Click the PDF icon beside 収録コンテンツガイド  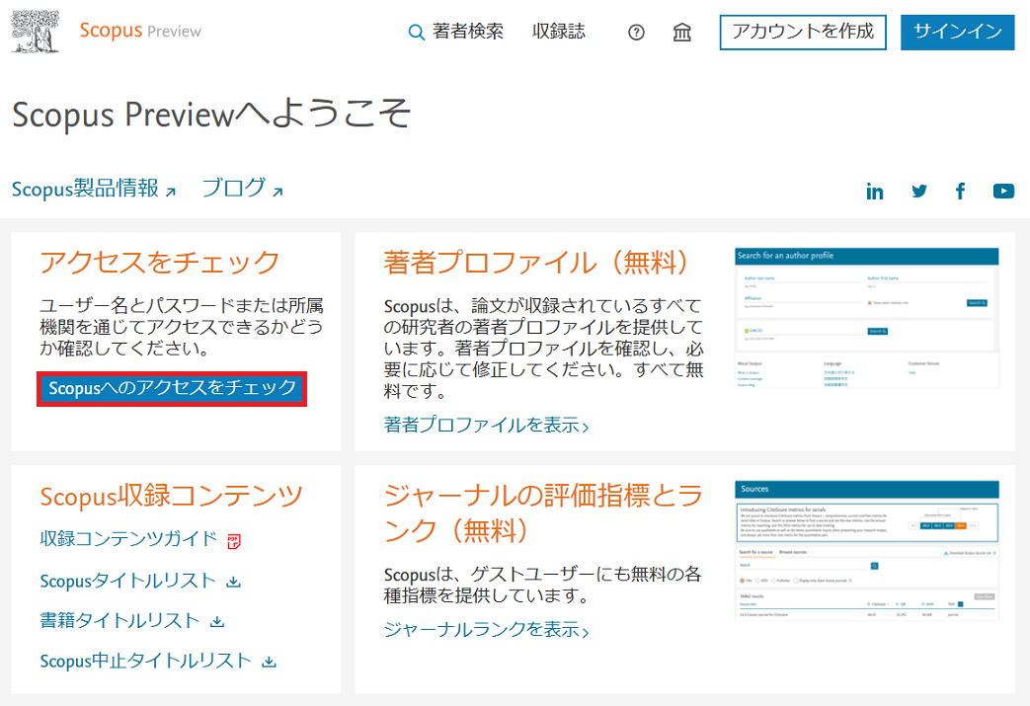pyautogui.click(x=234, y=541)
